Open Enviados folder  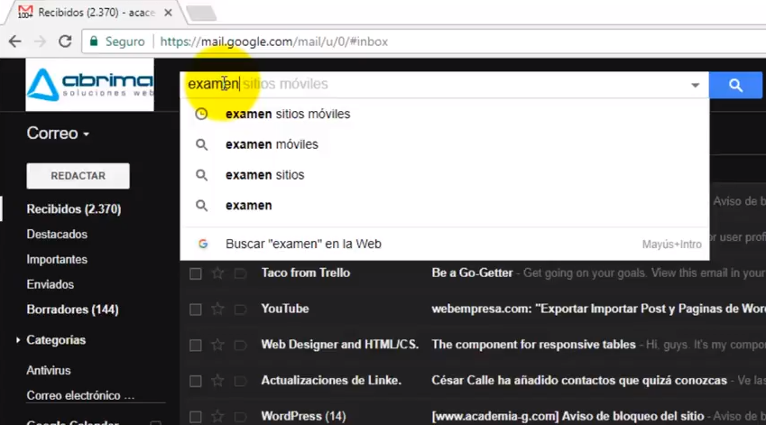tap(51, 284)
